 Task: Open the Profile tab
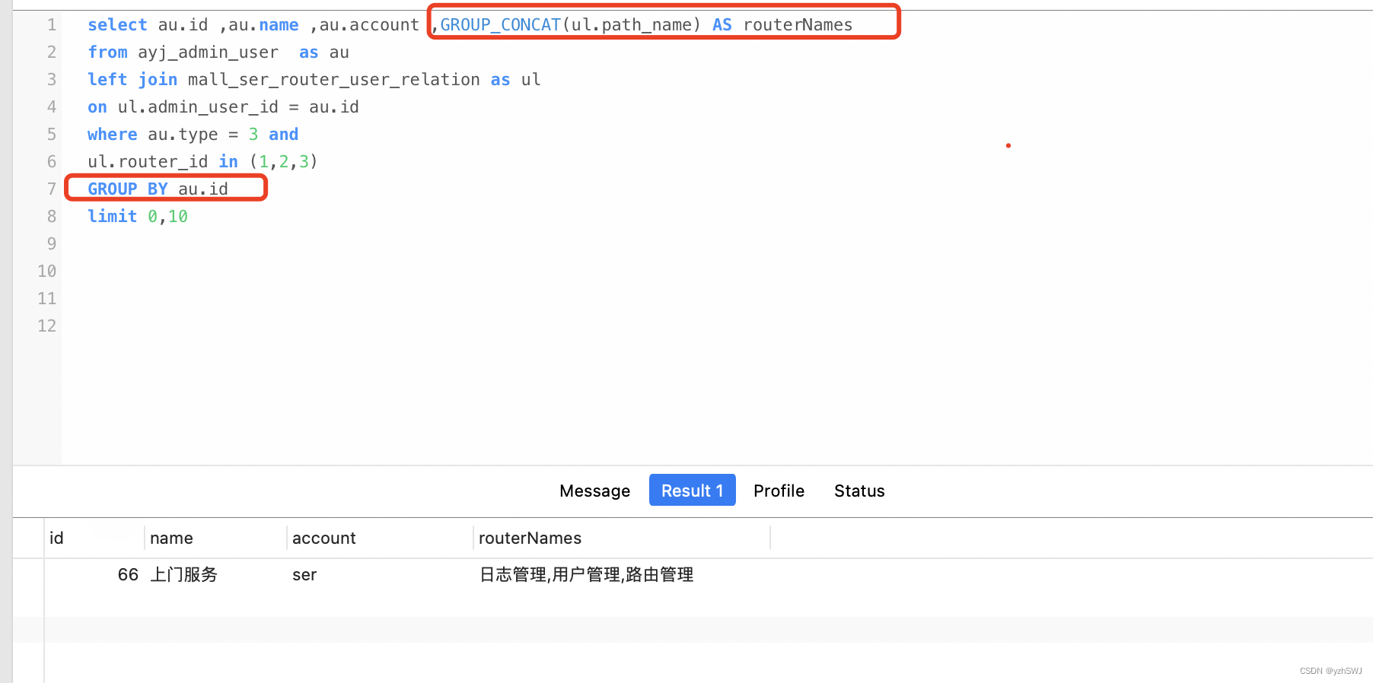point(779,491)
